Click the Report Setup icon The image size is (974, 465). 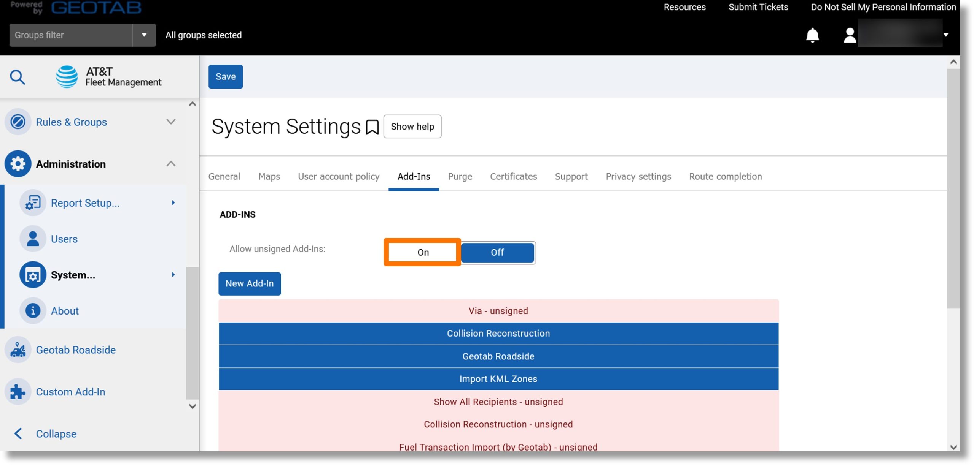(x=33, y=203)
